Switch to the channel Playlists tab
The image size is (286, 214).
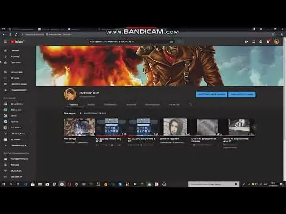(111, 105)
